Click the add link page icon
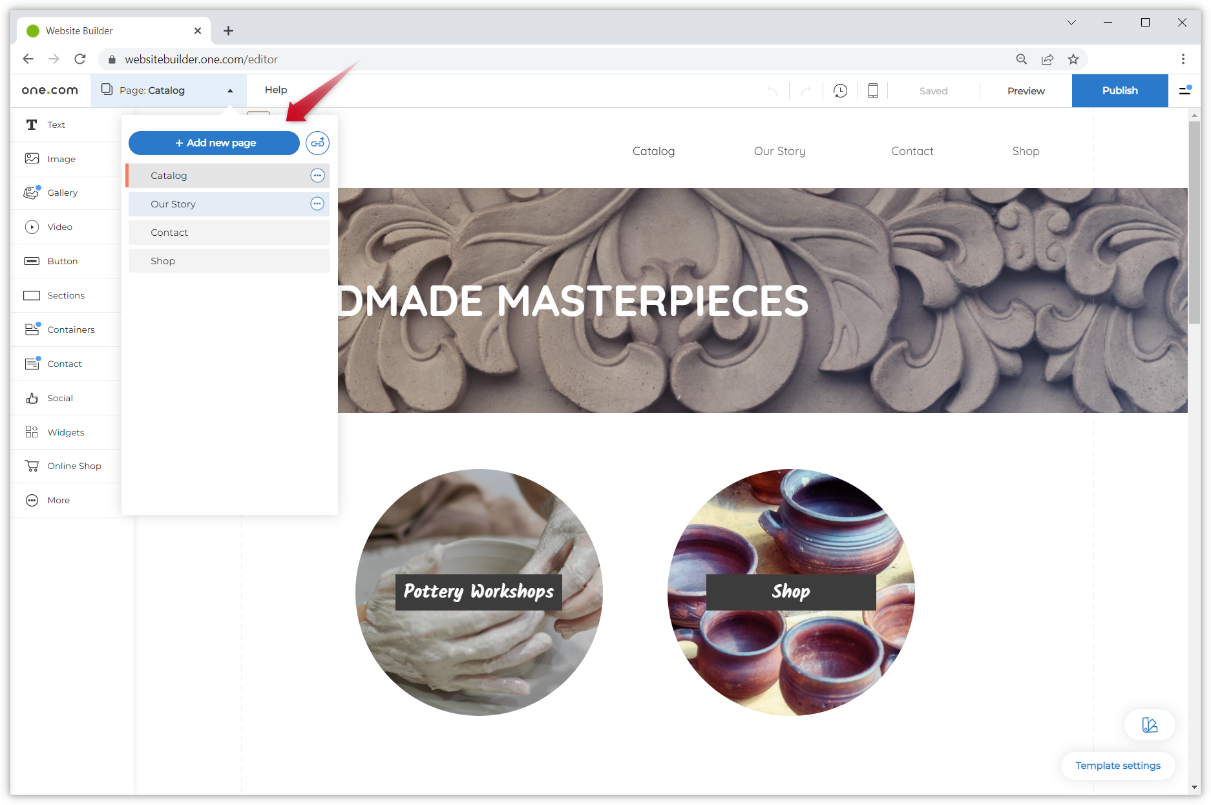The width and height of the screenshot is (1211, 805). pyautogui.click(x=317, y=143)
